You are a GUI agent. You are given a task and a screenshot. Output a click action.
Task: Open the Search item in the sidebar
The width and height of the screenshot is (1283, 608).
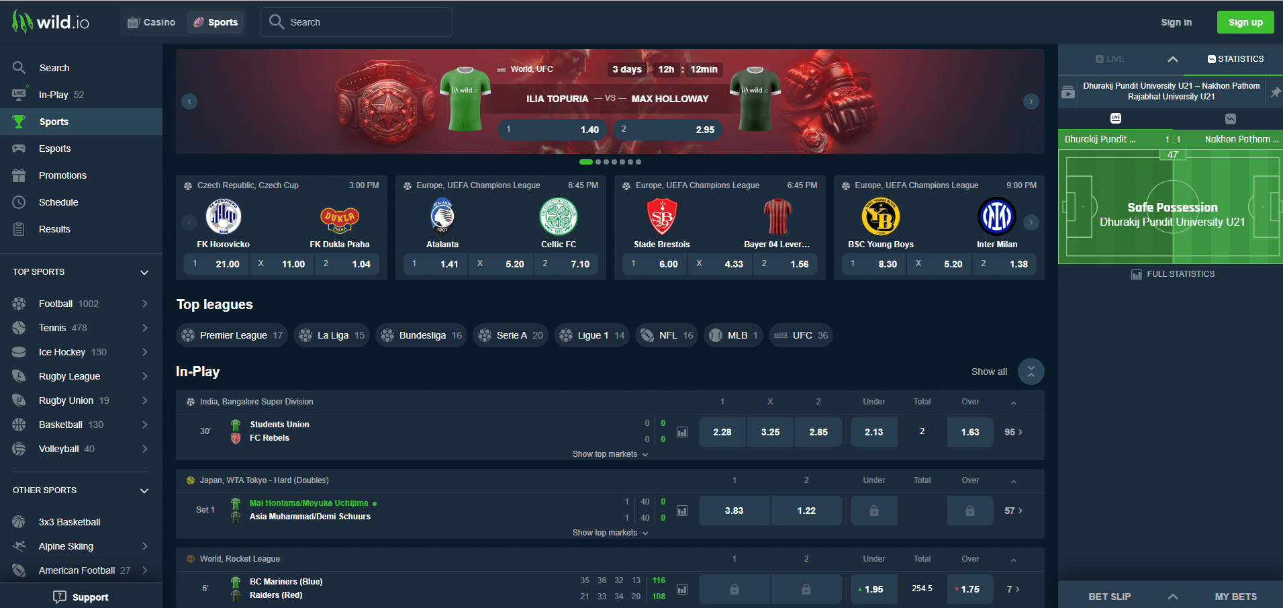click(x=81, y=68)
